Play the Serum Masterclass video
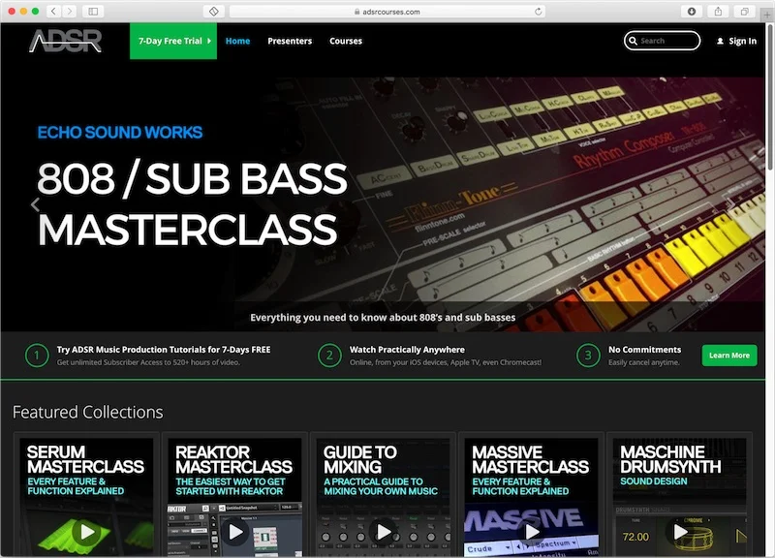The image size is (775, 558). point(87,532)
